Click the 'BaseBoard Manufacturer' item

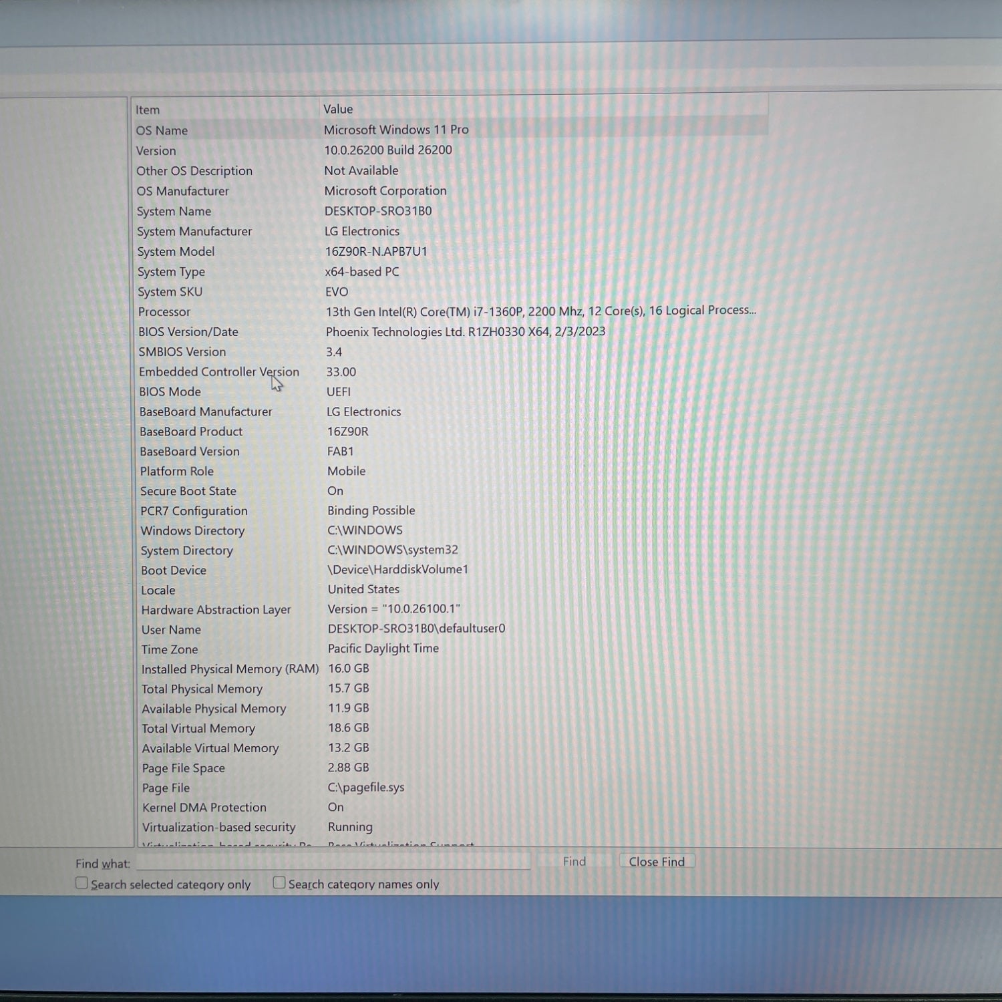(206, 412)
